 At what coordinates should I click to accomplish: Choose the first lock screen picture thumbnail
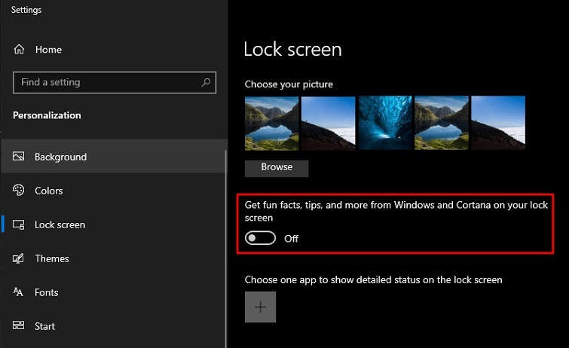[x=271, y=123]
